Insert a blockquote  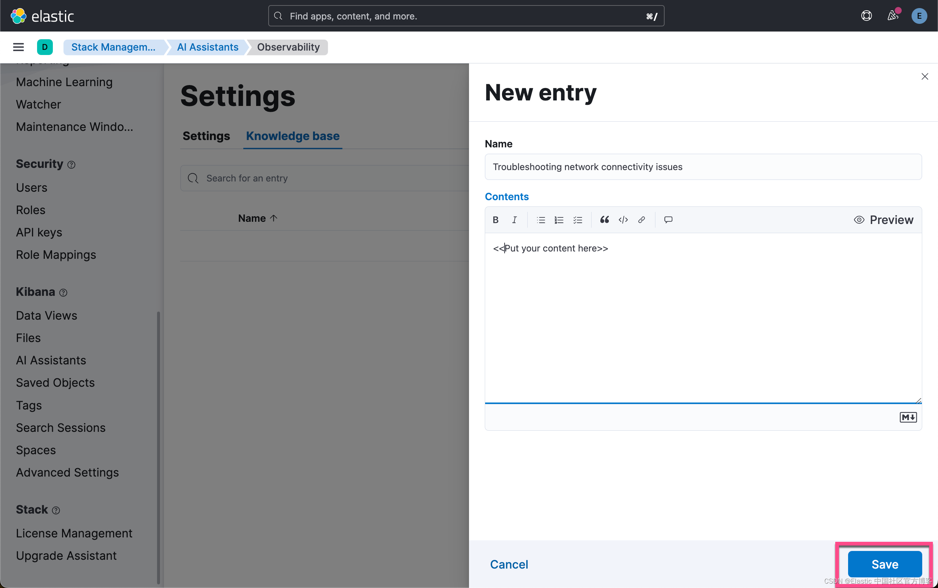(x=604, y=220)
